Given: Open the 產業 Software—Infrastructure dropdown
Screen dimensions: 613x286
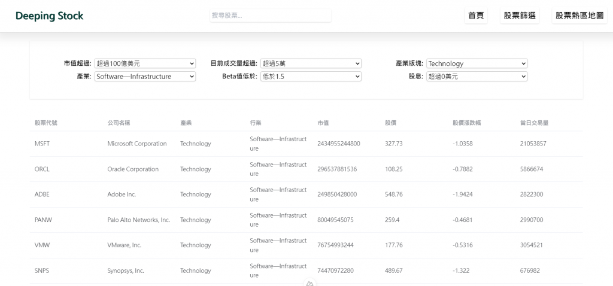Looking at the screenshot, I should 145,77.
